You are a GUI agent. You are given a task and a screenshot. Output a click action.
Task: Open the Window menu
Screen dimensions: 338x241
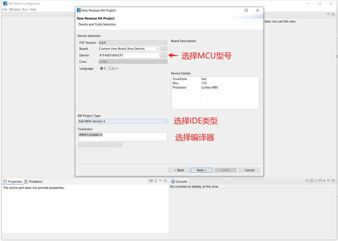(x=15, y=9)
